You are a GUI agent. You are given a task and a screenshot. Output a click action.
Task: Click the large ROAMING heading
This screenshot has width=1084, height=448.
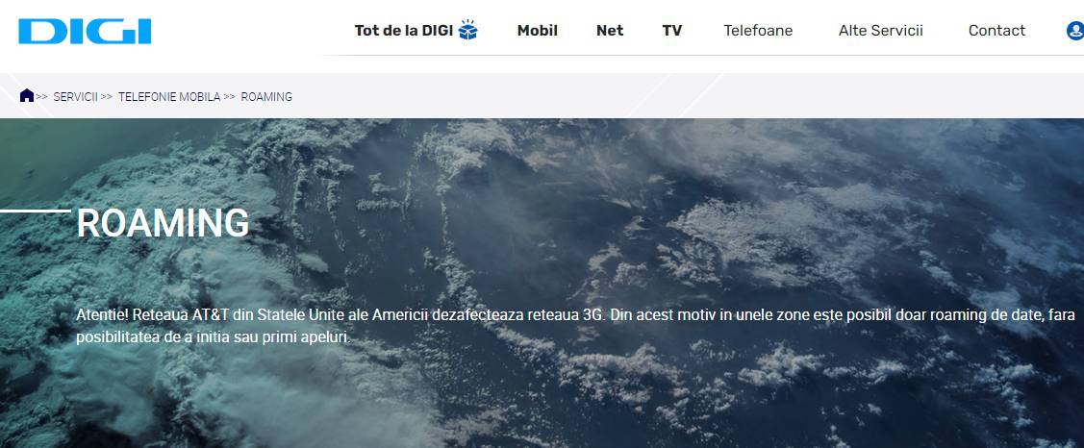point(163,223)
